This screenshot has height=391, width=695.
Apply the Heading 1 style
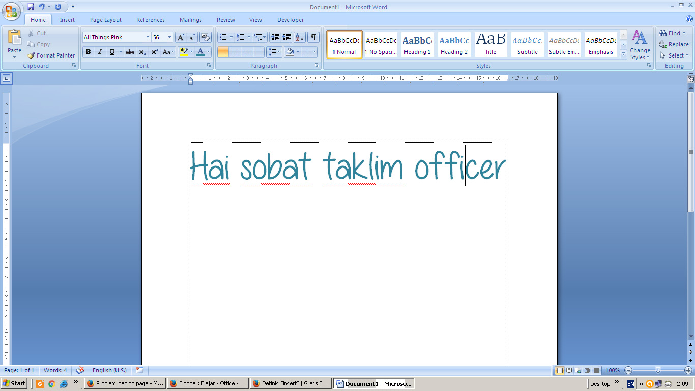click(x=417, y=44)
